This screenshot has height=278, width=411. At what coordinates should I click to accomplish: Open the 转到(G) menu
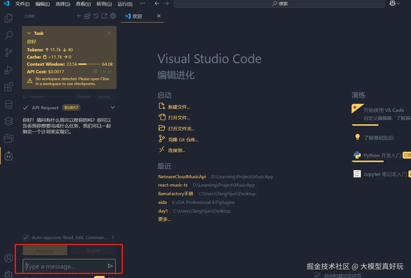pyautogui.click(x=104, y=4)
